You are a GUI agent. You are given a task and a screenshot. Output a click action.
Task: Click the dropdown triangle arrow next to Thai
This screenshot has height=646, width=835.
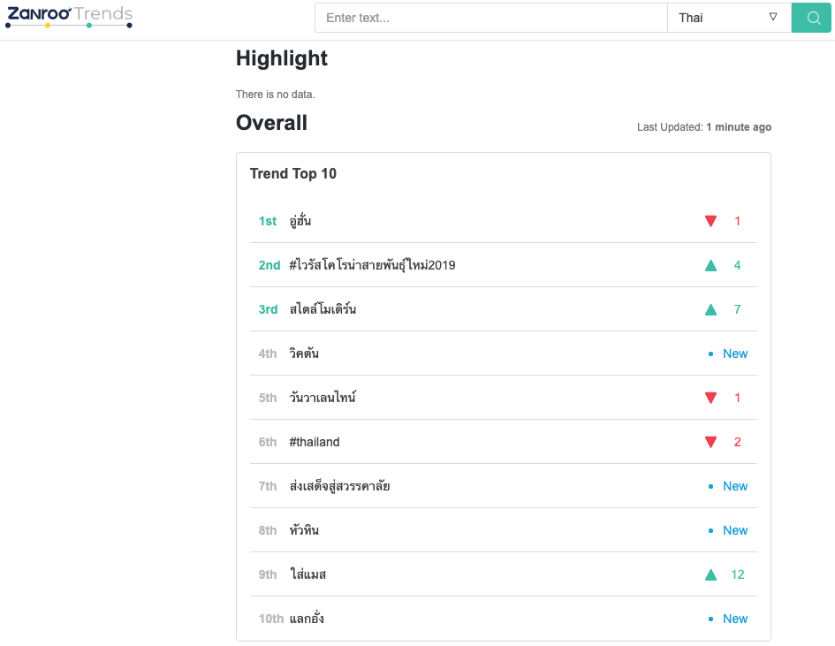pyautogui.click(x=773, y=17)
